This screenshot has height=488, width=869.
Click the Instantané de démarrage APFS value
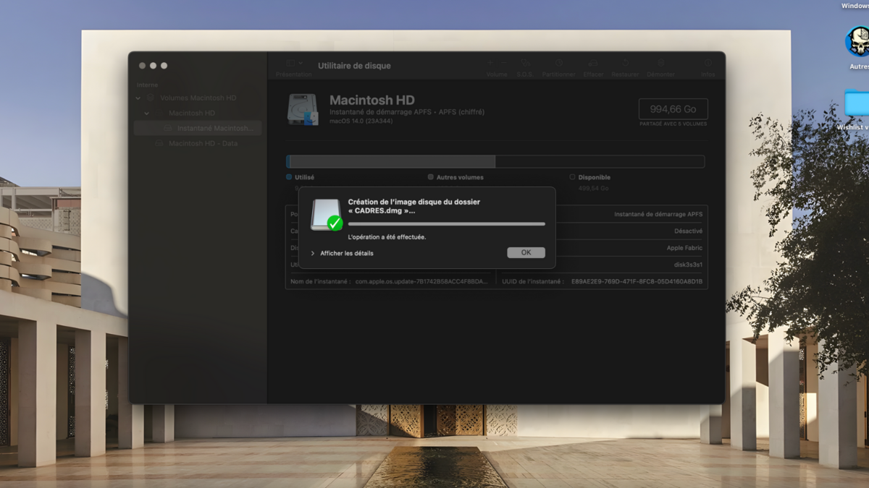[x=658, y=214]
